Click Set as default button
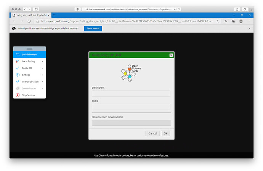The width and height of the screenshot is (263, 171). [x=93, y=29]
